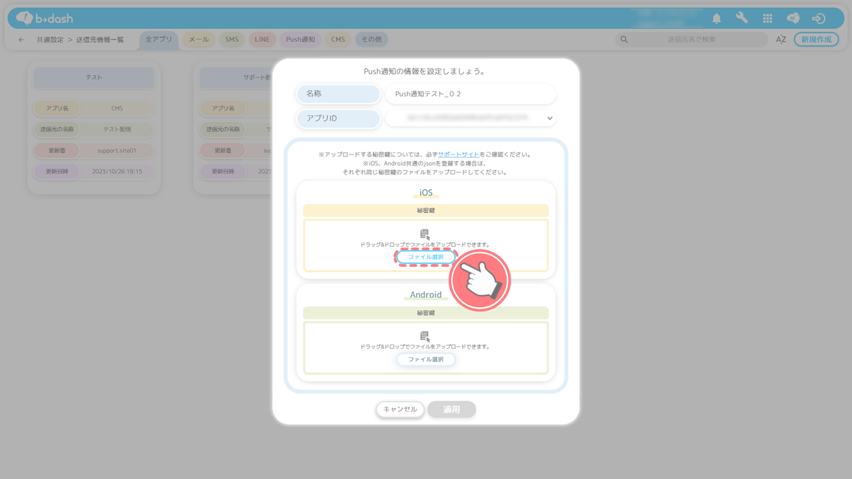Click the 新規作成 button

click(816, 40)
